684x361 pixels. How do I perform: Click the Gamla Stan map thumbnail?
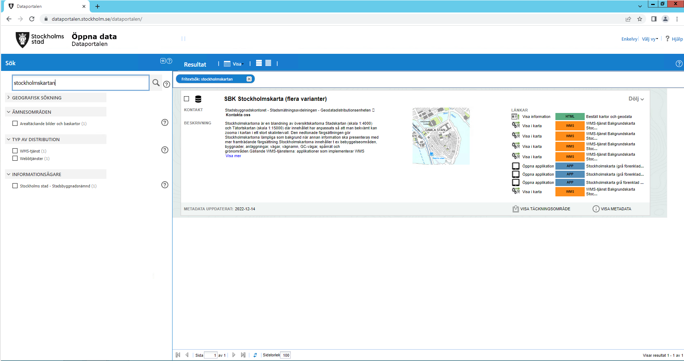[441, 136]
